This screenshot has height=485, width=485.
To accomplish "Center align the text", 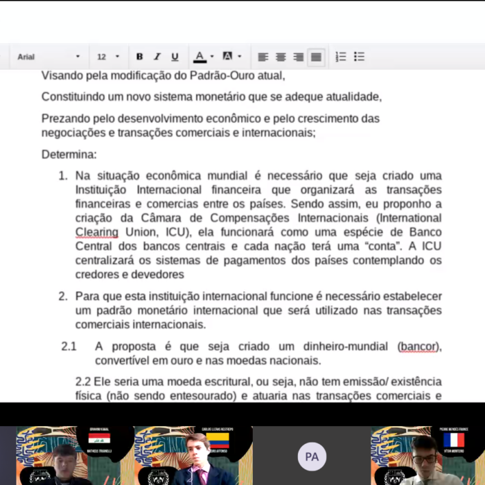I will point(281,57).
